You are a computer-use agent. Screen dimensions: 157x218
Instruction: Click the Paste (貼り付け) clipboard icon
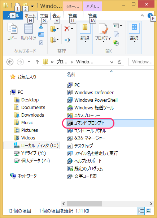[29, 29]
